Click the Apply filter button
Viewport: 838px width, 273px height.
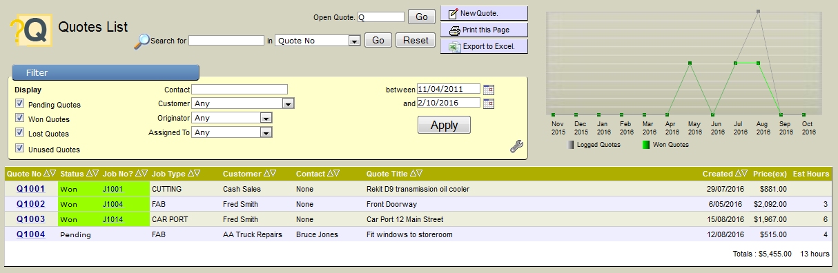[x=444, y=125]
